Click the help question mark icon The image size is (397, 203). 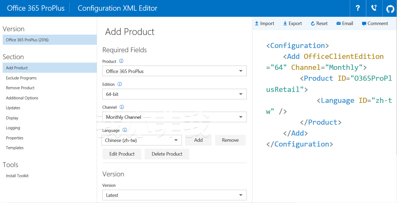(x=358, y=8)
